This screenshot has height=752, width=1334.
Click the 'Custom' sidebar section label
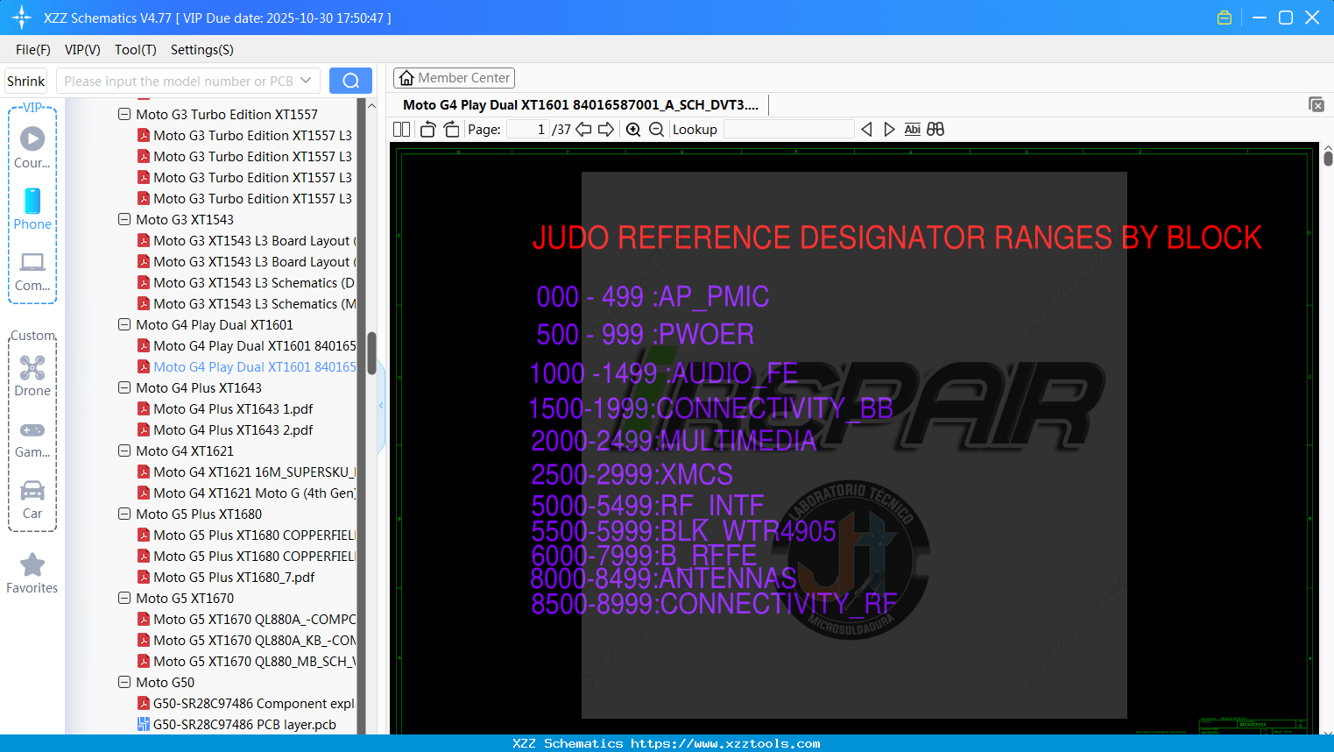click(33, 336)
